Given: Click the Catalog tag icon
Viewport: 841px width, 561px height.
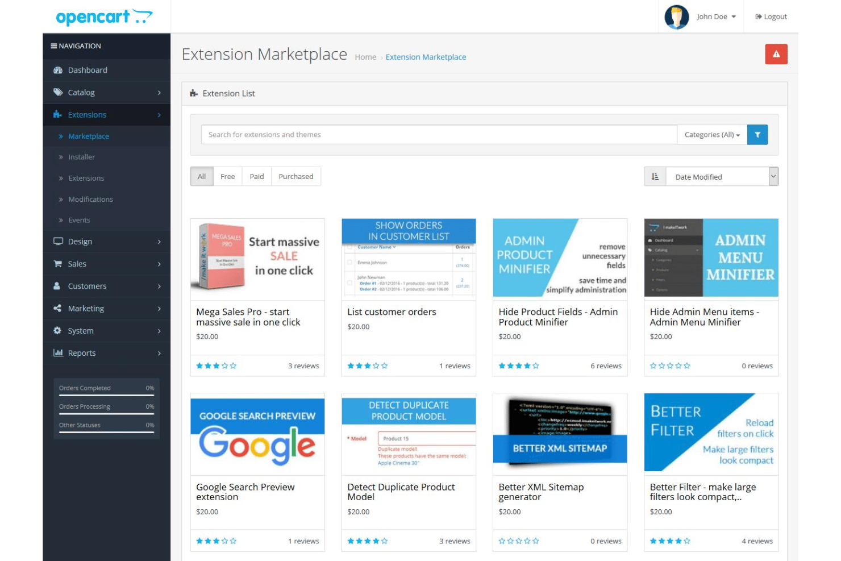Looking at the screenshot, I should point(58,93).
